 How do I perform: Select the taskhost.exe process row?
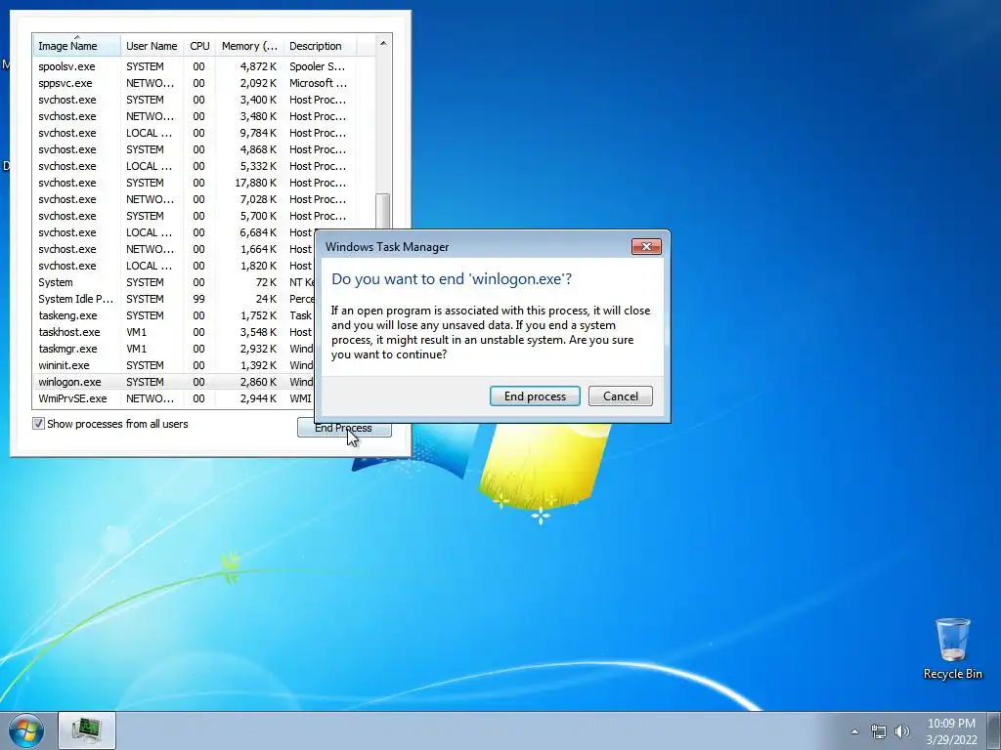(173, 332)
